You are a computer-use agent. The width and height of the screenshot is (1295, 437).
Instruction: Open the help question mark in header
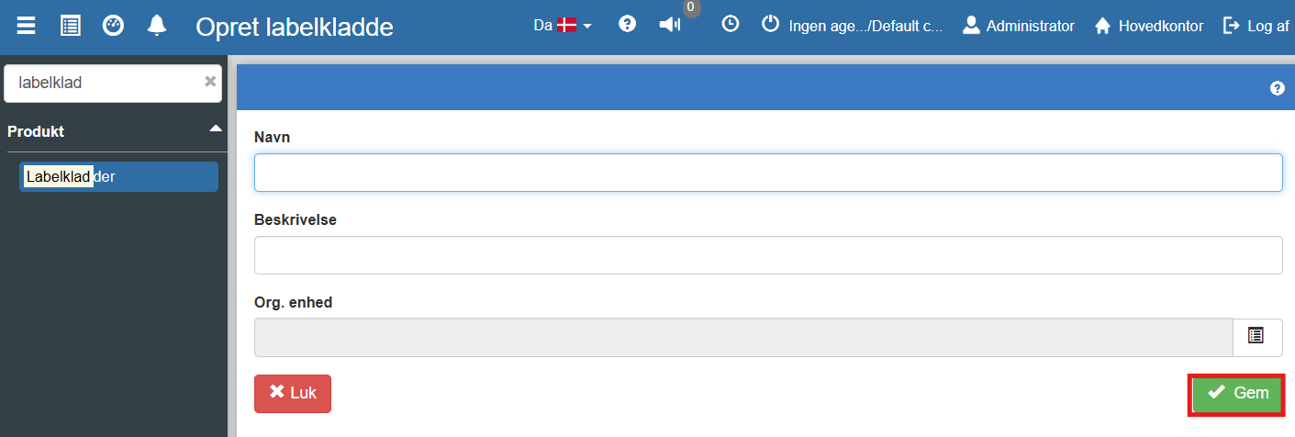pos(628,25)
